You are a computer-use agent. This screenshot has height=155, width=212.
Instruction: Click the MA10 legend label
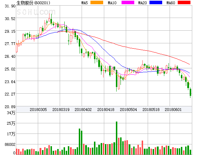click(112, 3)
